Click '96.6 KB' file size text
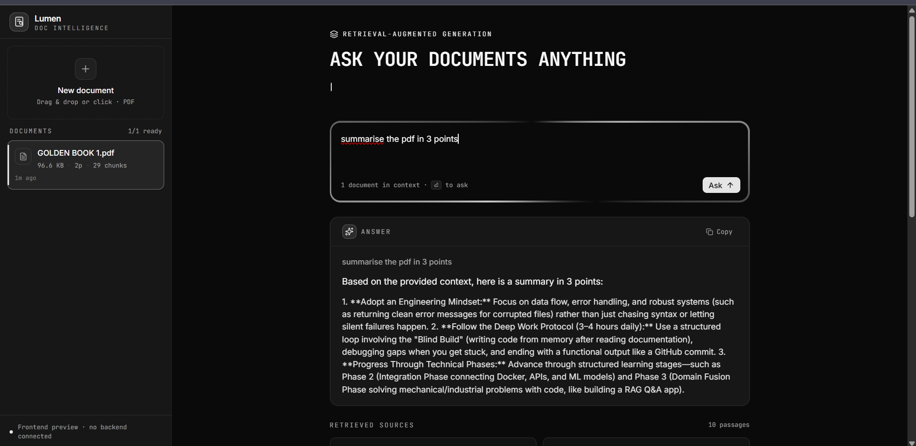The image size is (916, 446). coord(51,166)
